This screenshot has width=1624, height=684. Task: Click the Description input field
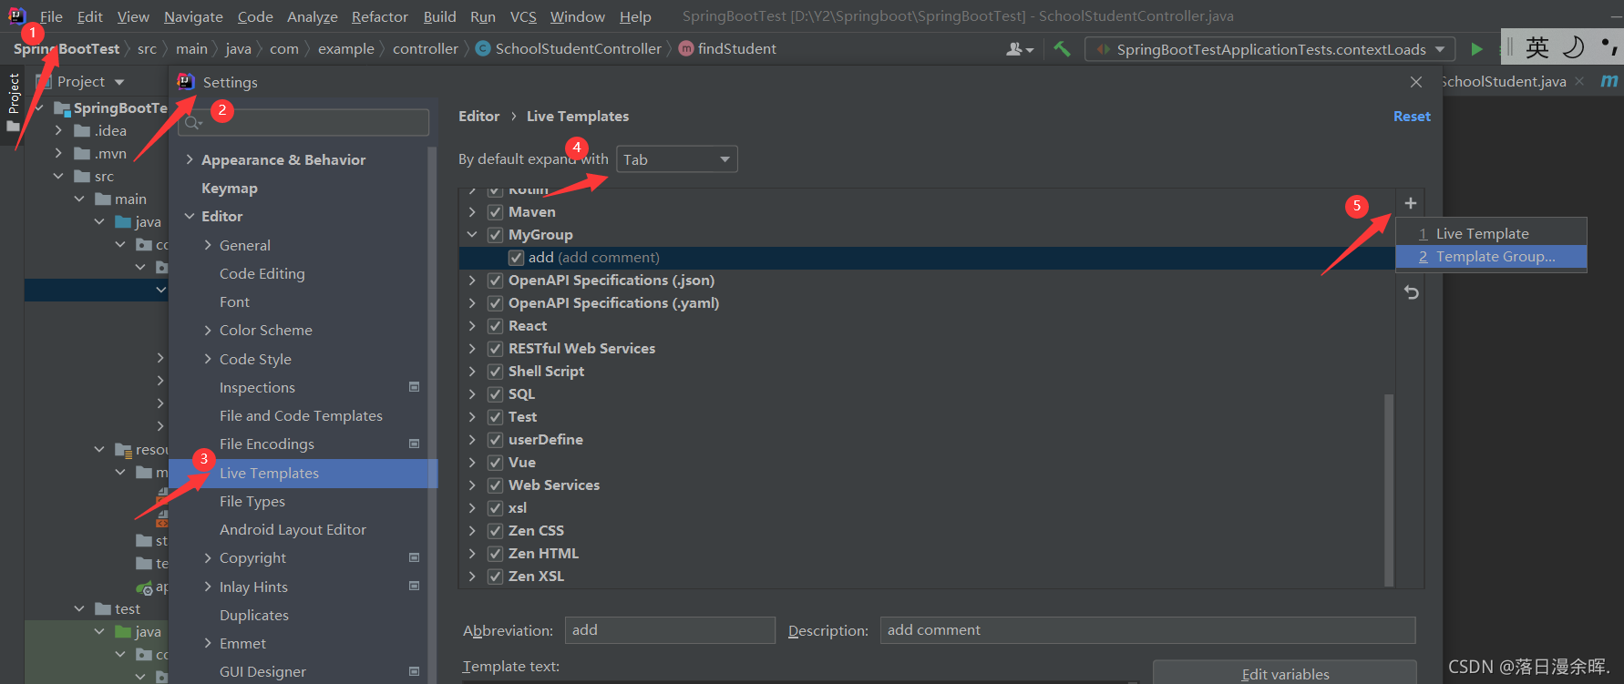[x=1147, y=630]
